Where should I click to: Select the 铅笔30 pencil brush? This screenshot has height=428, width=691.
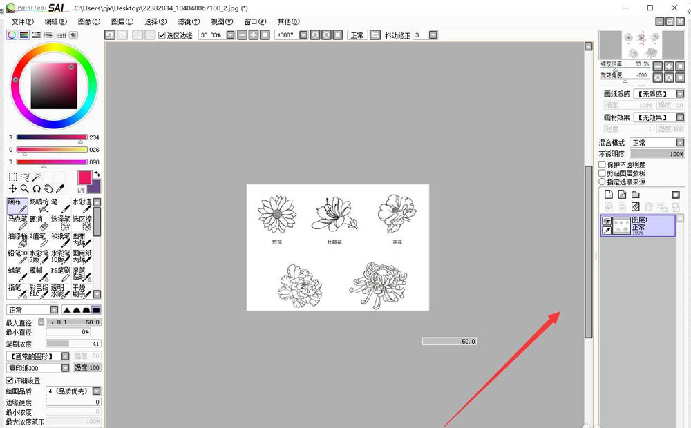pos(17,256)
